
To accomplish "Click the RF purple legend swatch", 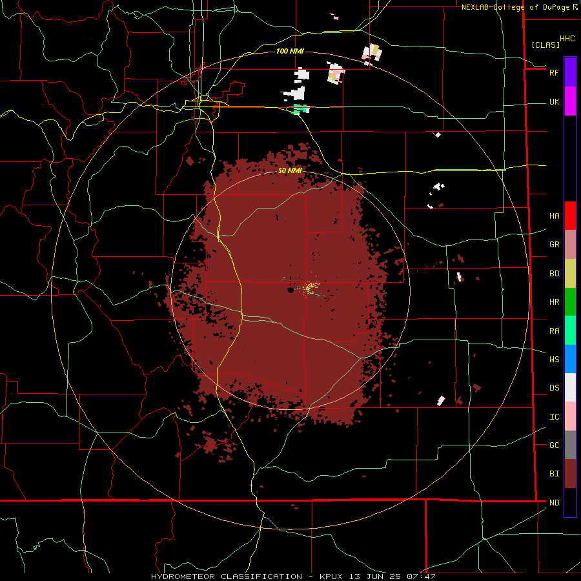I will 570,72.
